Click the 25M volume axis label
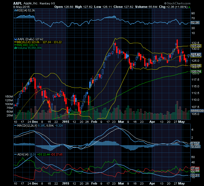The image size is (204, 186). [x=10, y=116]
